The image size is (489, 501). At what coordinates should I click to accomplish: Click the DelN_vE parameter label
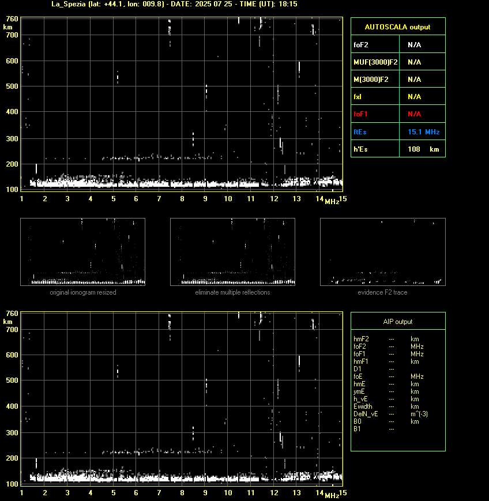(x=366, y=414)
